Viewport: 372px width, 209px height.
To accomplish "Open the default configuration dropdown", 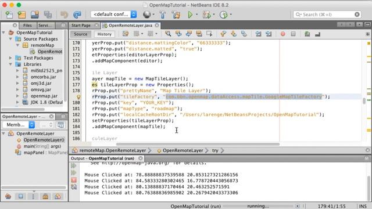I will pyautogui.click(x=114, y=15).
